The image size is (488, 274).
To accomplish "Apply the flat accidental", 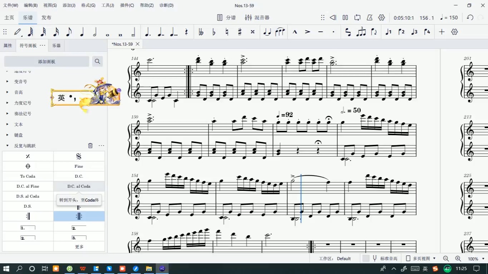I will pyautogui.click(x=214, y=32).
